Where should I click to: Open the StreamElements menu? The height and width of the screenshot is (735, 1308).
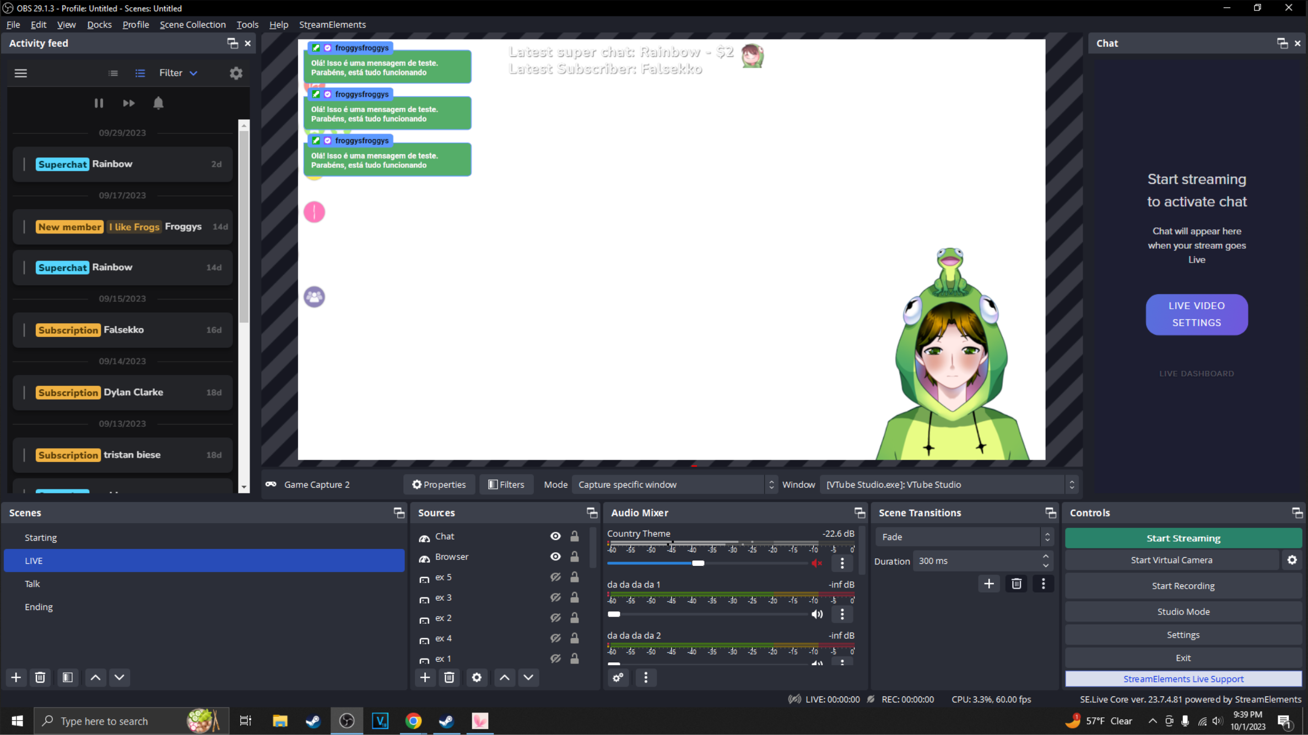[332, 25]
